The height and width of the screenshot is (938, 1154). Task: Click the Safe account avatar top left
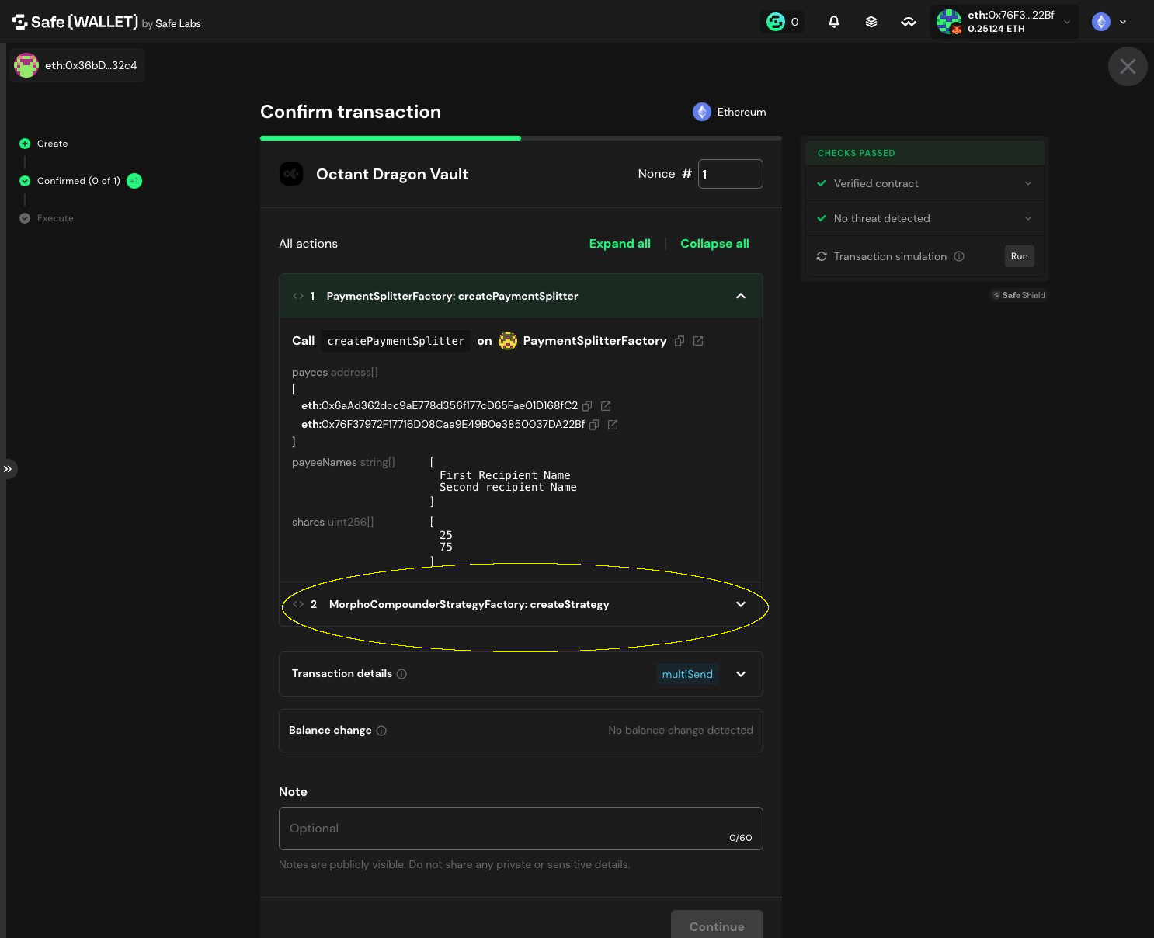26,65
